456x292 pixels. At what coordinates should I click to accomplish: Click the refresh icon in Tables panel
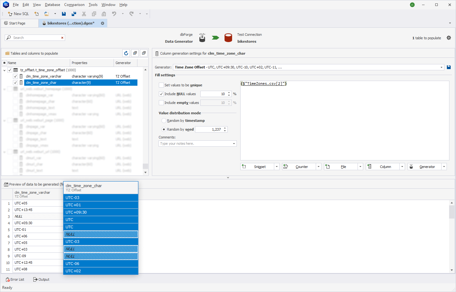click(x=126, y=53)
